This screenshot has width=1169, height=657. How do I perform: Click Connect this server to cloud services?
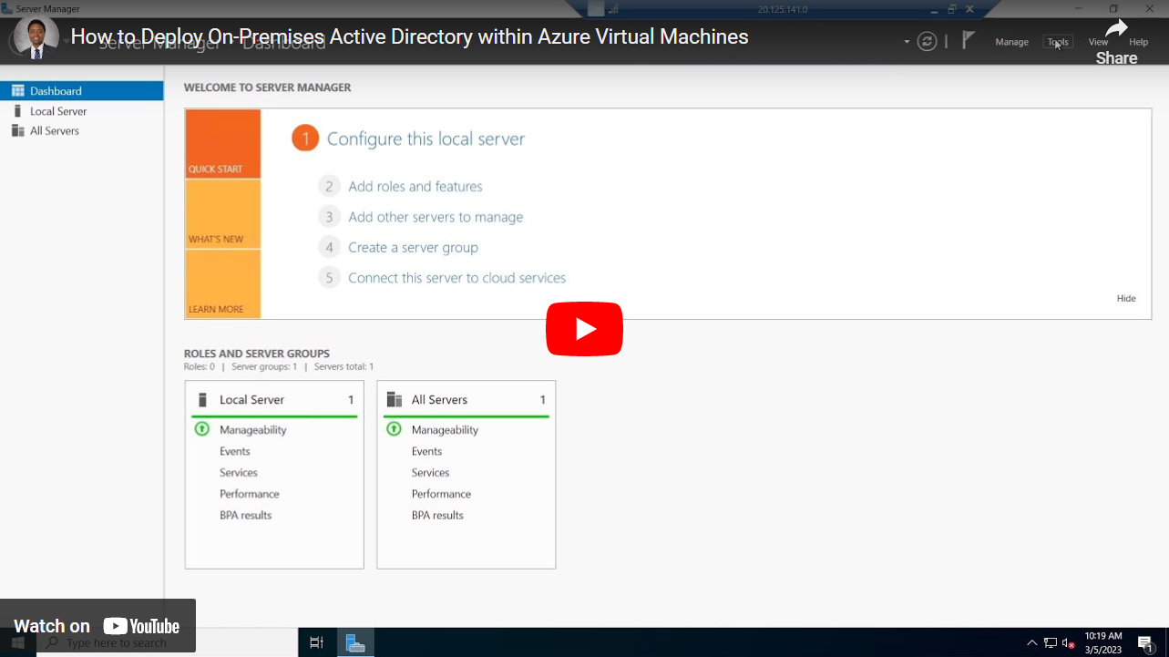tap(456, 277)
